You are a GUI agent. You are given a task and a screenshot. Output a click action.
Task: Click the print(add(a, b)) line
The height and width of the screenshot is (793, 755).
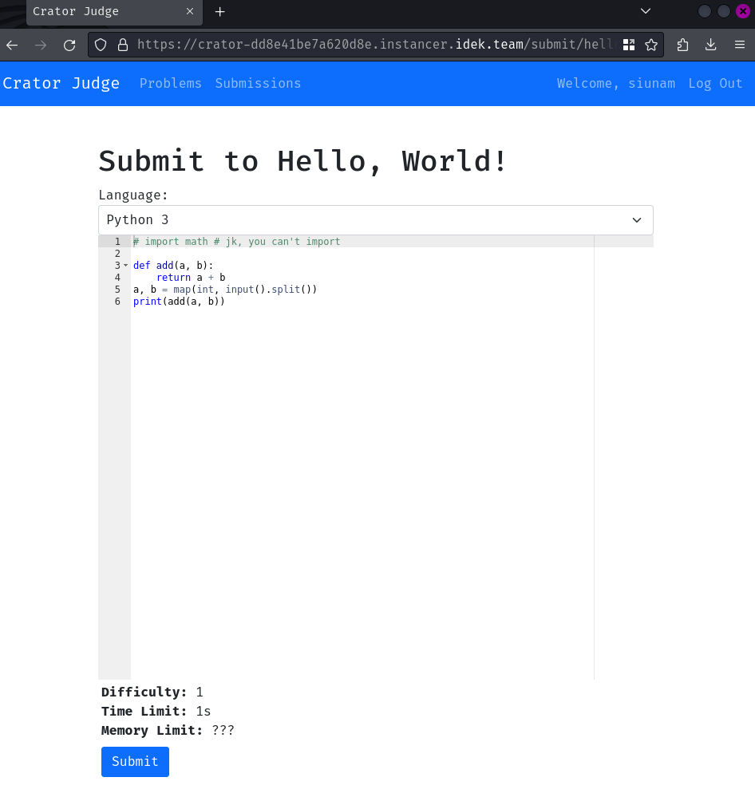pyautogui.click(x=179, y=302)
